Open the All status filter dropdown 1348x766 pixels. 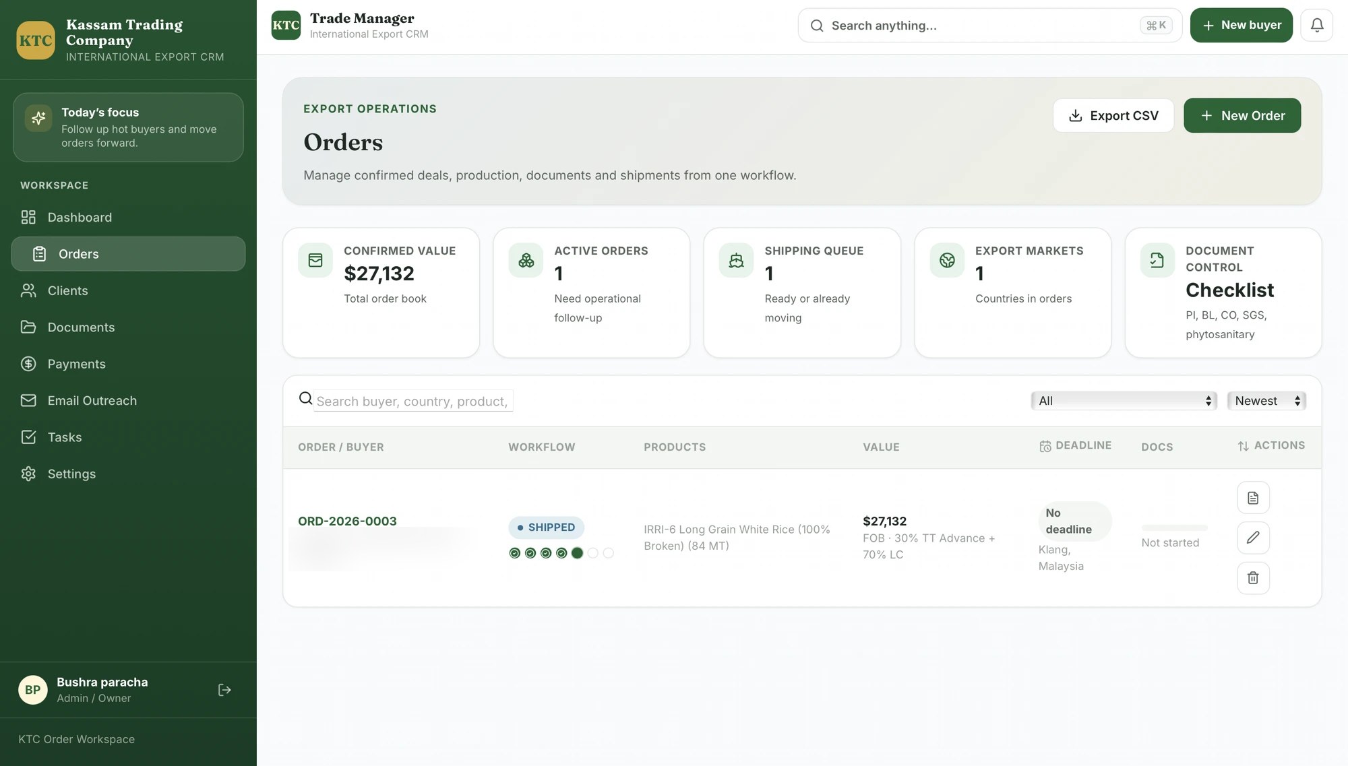[x=1124, y=401]
